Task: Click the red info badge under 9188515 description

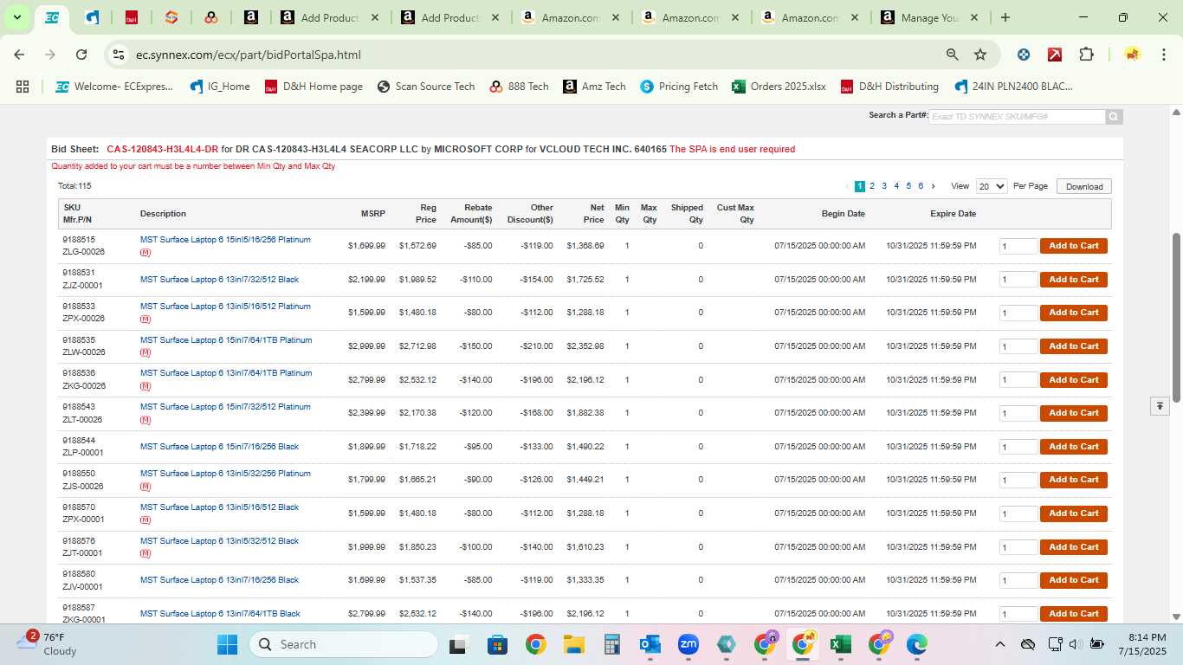Action: click(x=145, y=253)
